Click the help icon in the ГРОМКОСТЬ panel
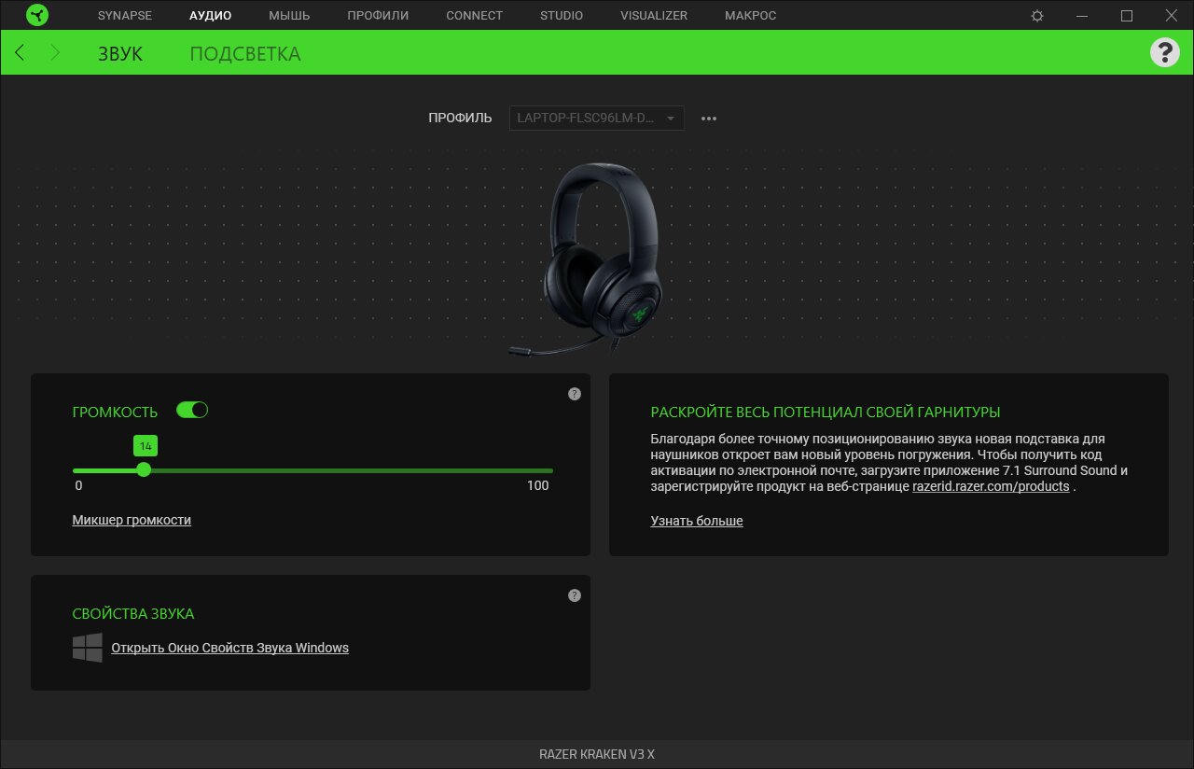This screenshot has height=769, width=1194. 575,394
